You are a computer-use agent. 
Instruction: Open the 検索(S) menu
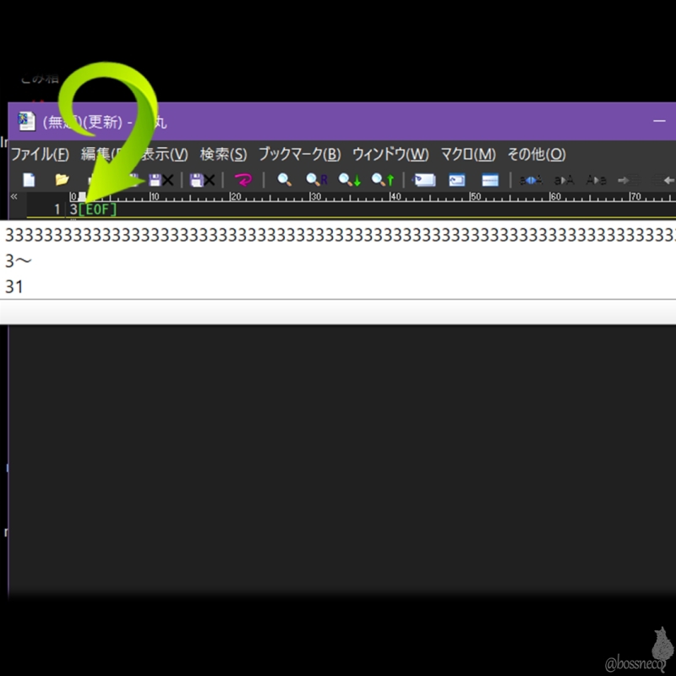point(223,155)
